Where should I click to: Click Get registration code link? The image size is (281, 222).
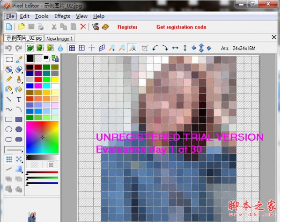(x=181, y=27)
